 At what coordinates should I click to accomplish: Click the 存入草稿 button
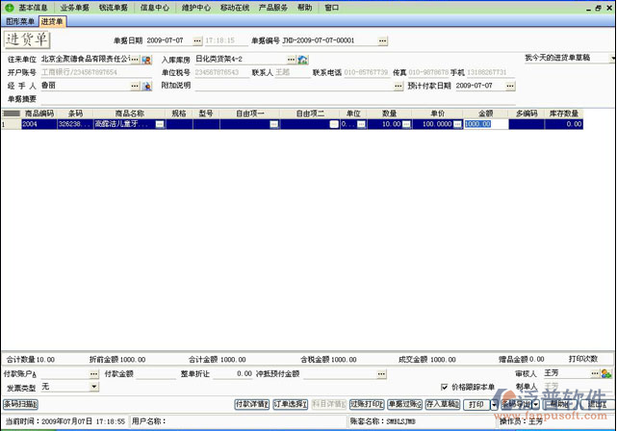(442, 405)
